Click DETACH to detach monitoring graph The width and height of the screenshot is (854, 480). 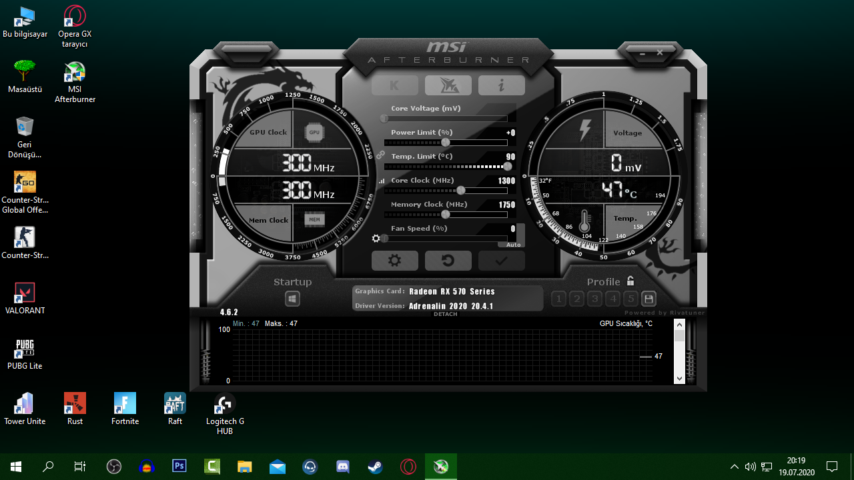click(446, 314)
